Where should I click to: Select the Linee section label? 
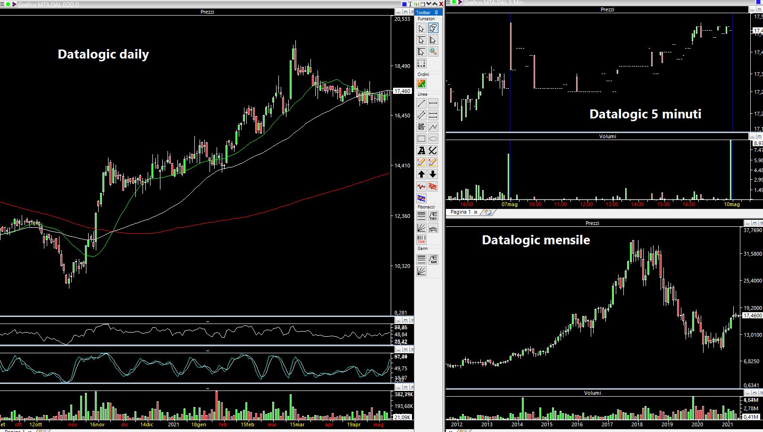click(422, 94)
